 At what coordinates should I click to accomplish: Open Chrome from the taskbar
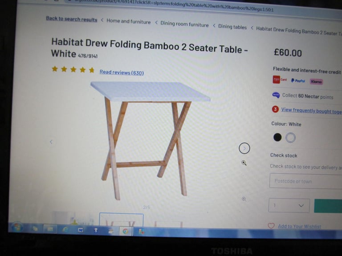pyautogui.click(x=125, y=231)
